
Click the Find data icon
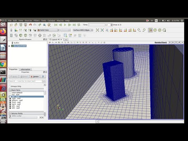(x=44, y=25)
